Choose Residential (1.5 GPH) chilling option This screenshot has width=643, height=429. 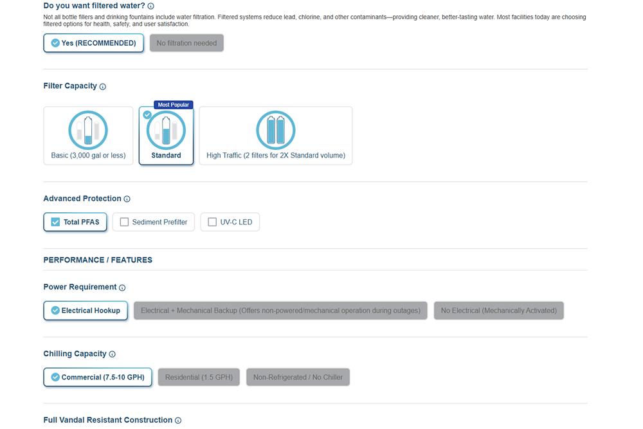[199, 378]
